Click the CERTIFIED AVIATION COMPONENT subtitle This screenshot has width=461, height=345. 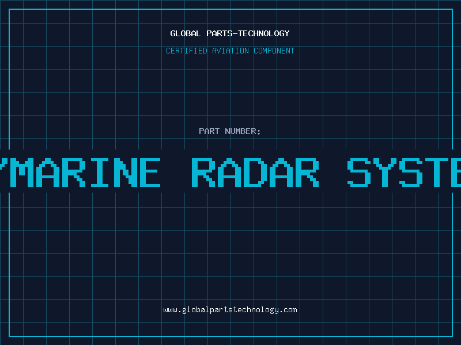point(230,51)
